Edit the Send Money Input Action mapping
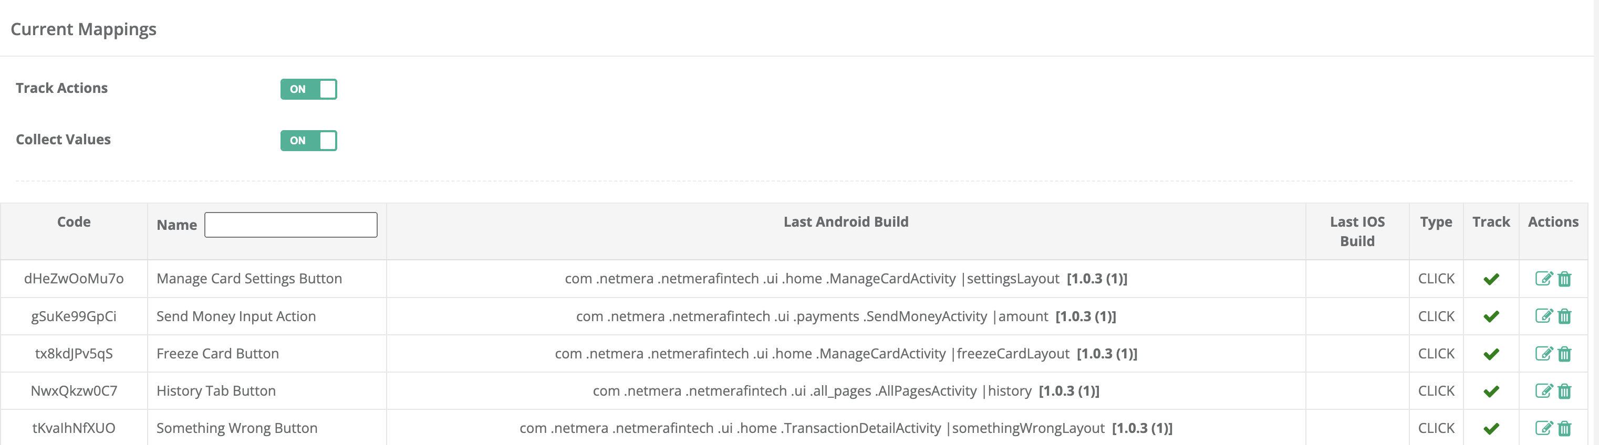Viewport: 1599px width, 445px height. point(1543,316)
